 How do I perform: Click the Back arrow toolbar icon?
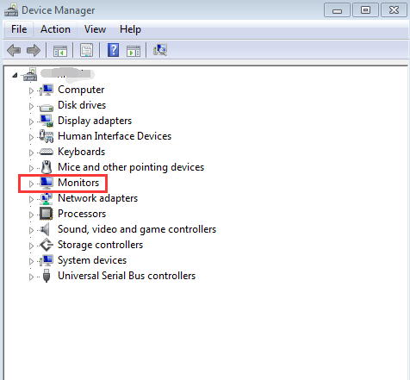click(x=14, y=51)
